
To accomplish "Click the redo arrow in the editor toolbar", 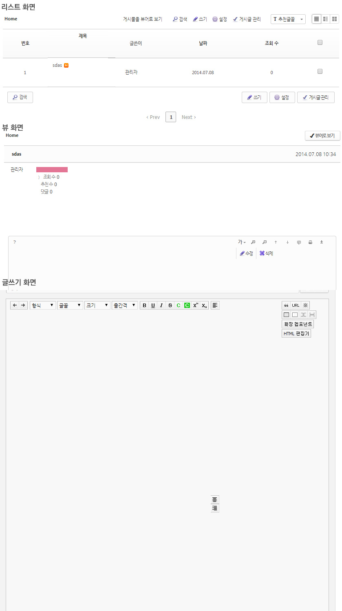I will pos(22,305).
